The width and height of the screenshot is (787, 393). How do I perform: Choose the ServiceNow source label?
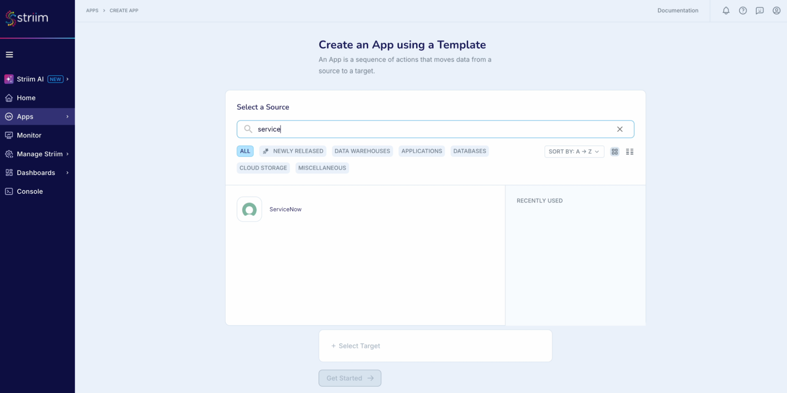point(285,209)
